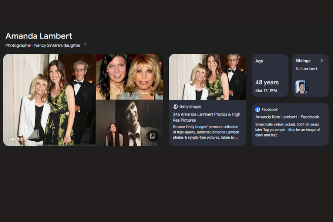333x222 pixels.
Task: Click the 'Getty Images' source label
Action: click(x=190, y=107)
